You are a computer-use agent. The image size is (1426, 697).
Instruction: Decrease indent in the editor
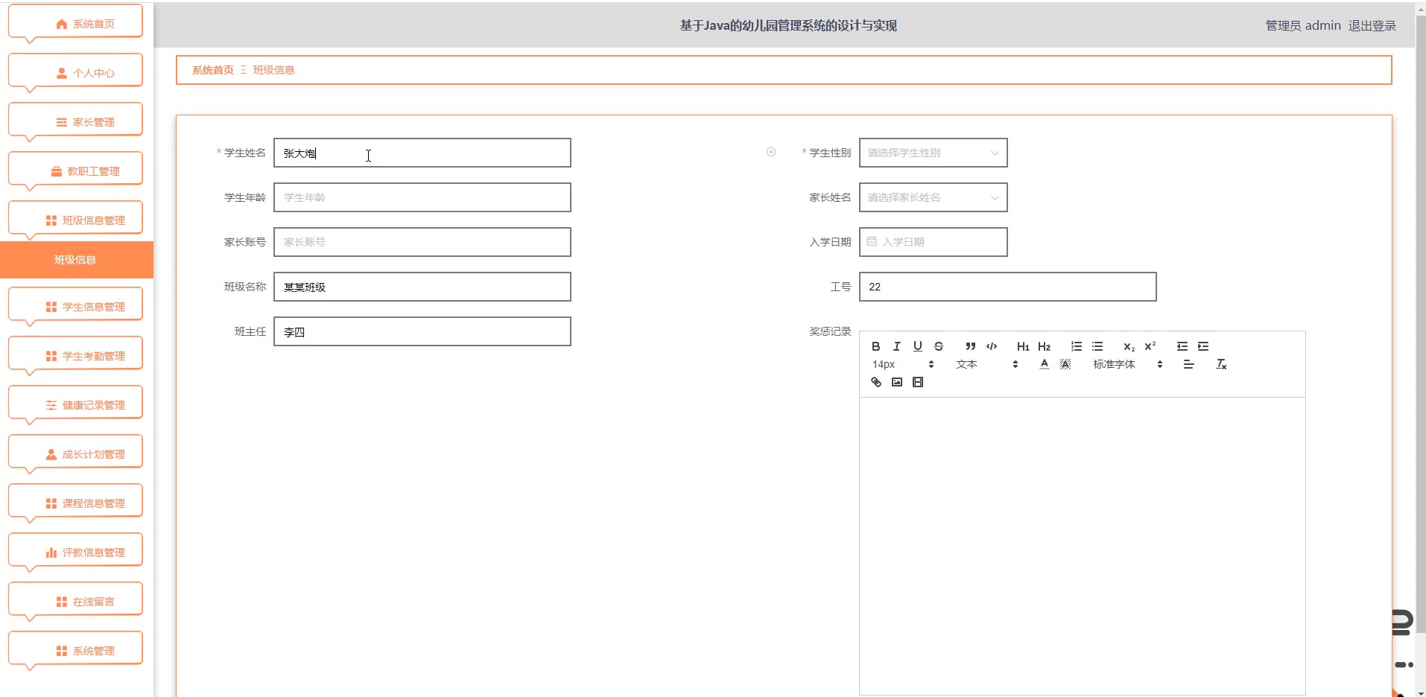click(1182, 346)
